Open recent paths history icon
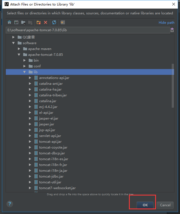180x214 pixels. tap(172, 30)
